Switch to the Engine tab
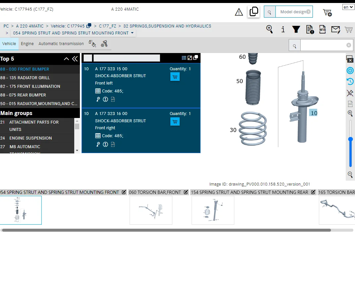The height and width of the screenshot is (289, 355). pyautogui.click(x=27, y=44)
